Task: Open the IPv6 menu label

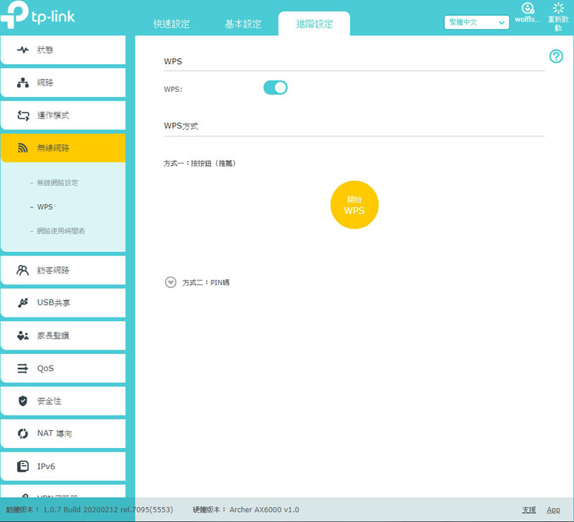Action: click(46, 466)
